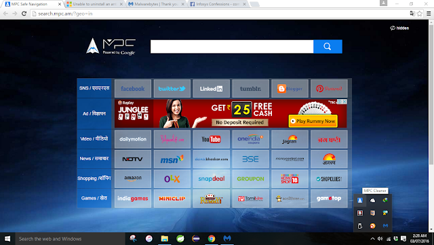Screen dimensions: 434x245
Task: Open the OLX shopping tile
Action: 172,178
